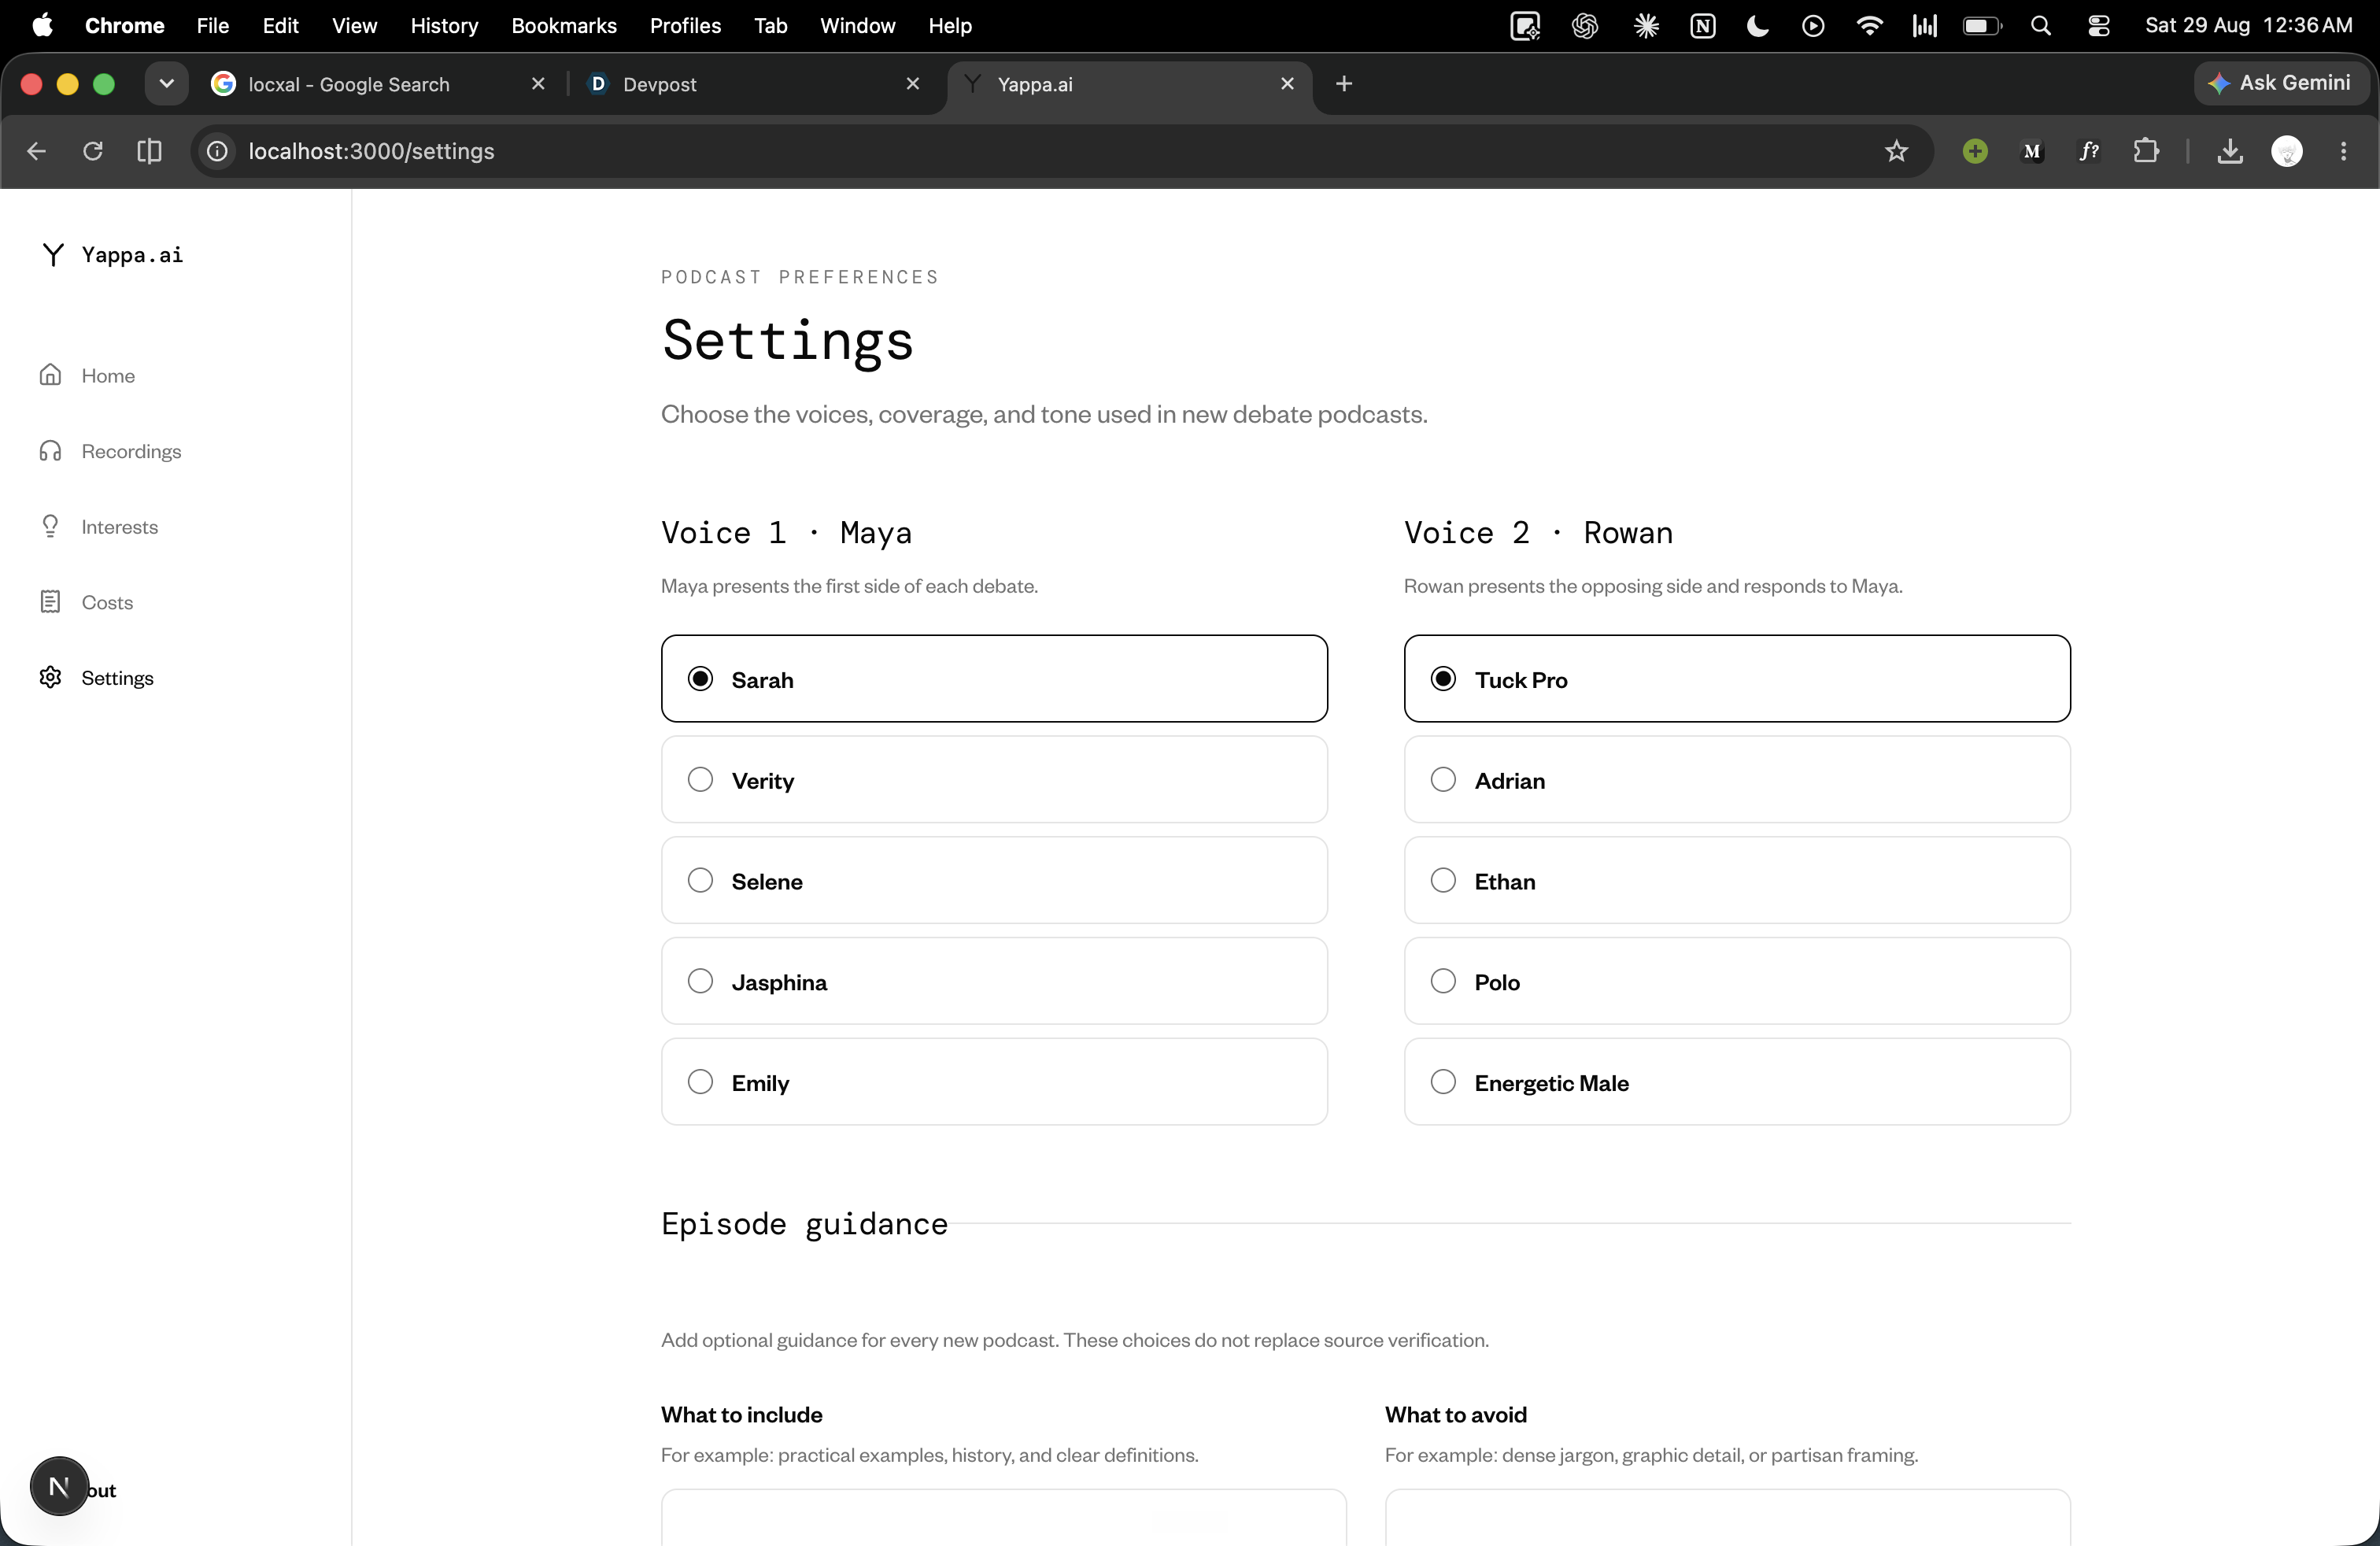Click the M extension icon
The width and height of the screenshot is (2380, 1546).
2032,151
